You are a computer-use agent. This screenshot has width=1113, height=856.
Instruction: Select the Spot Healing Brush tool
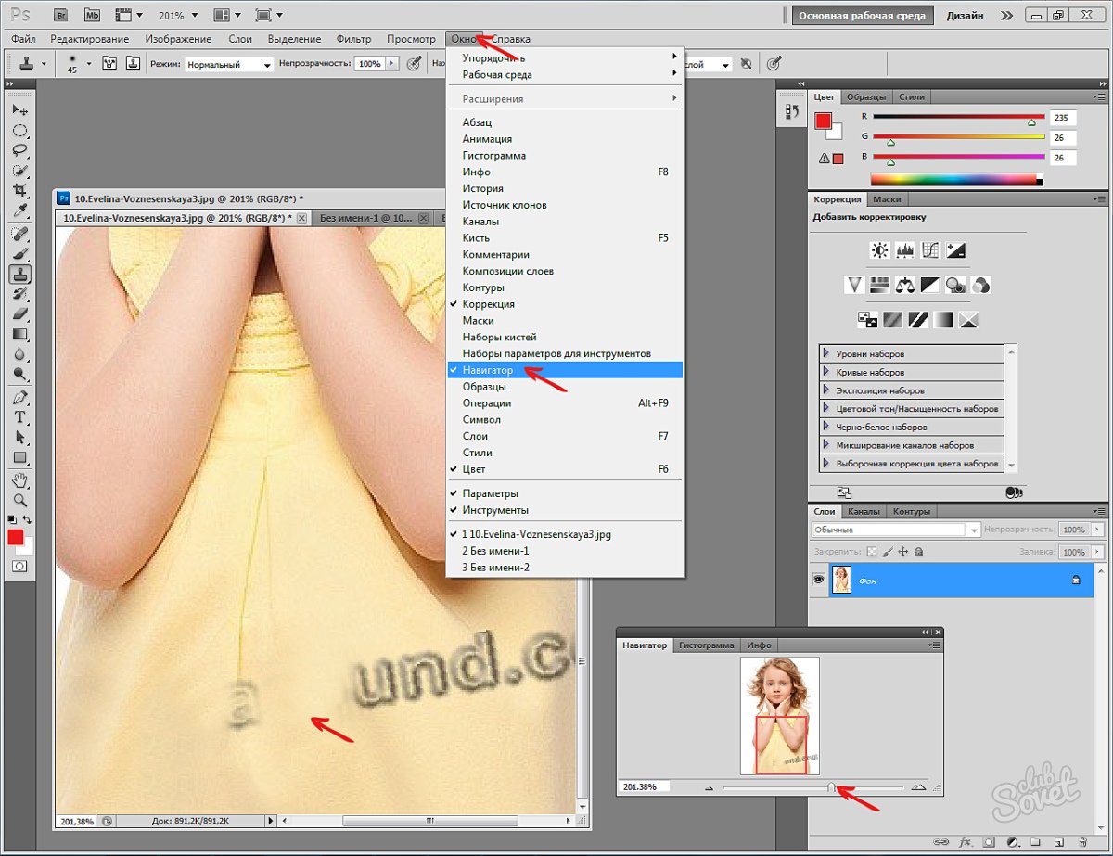[19, 234]
